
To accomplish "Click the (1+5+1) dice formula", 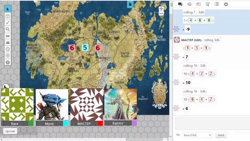I will [197, 48].
